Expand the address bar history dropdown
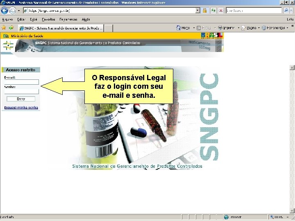The image size is (295, 221). [197, 11]
